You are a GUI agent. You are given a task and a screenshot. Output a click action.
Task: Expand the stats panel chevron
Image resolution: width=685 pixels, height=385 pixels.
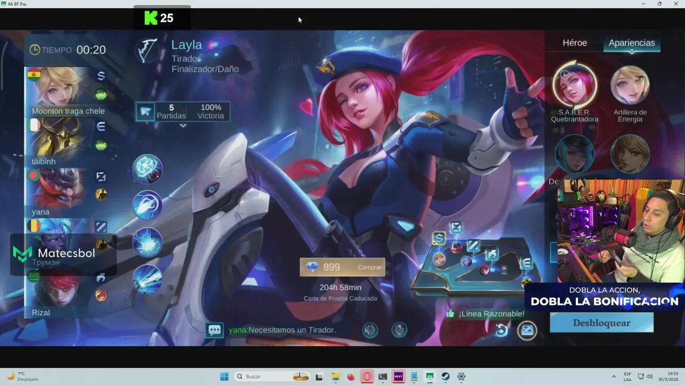tap(183, 126)
